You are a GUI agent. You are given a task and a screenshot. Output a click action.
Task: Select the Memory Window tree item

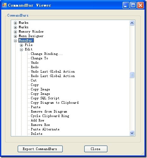[31, 31]
